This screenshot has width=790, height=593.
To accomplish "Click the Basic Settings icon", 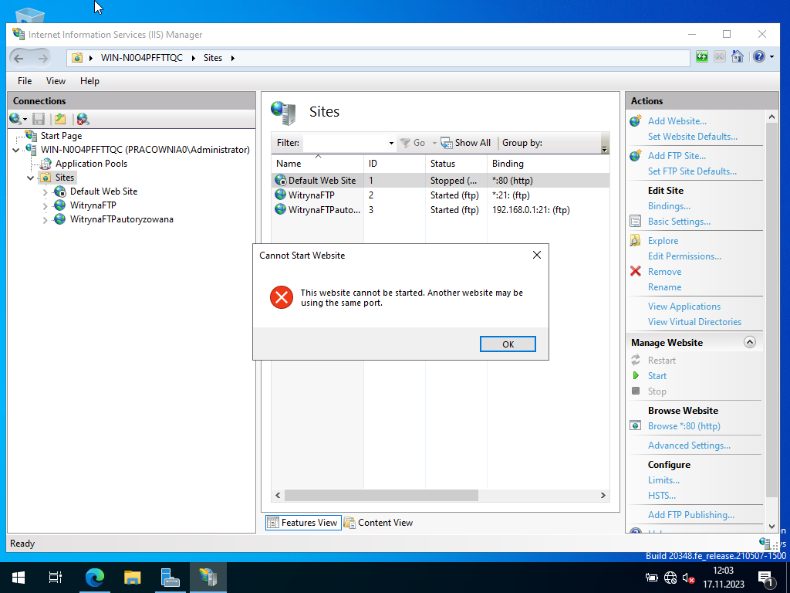I will click(636, 222).
